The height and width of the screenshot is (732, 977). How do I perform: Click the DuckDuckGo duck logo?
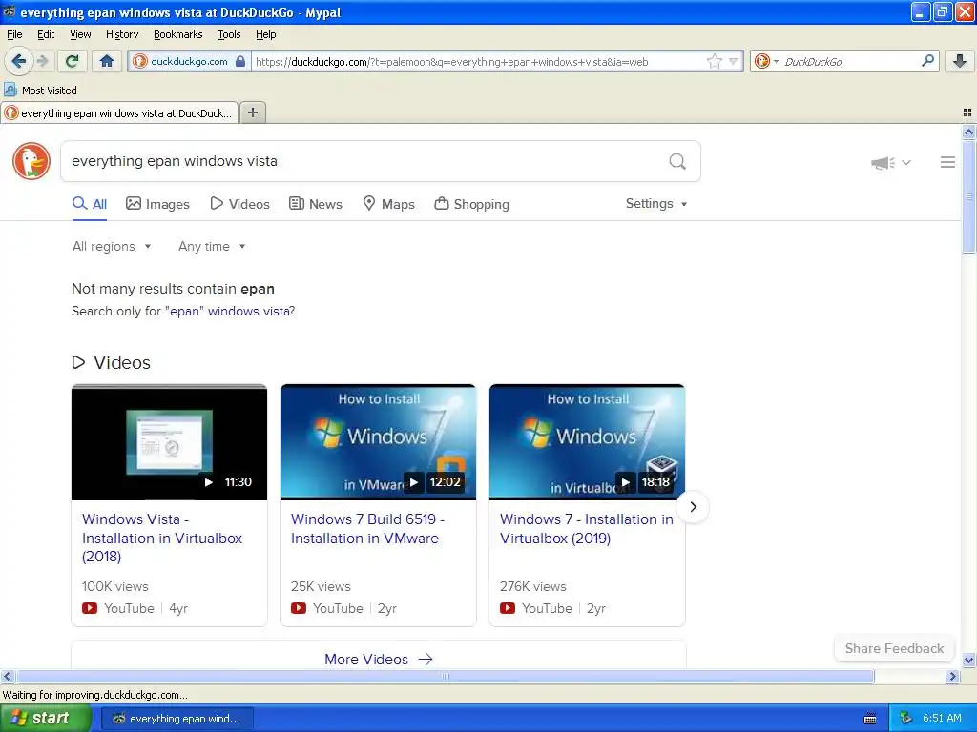31,161
